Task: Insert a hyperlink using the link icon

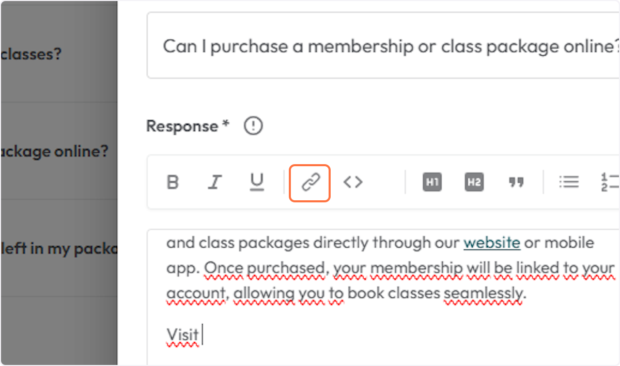Action: tap(310, 182)
